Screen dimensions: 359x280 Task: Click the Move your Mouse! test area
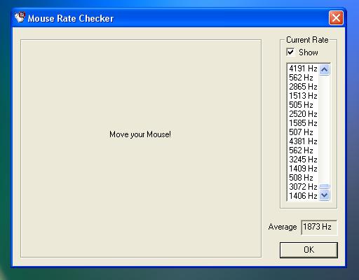tap(141, 148)
